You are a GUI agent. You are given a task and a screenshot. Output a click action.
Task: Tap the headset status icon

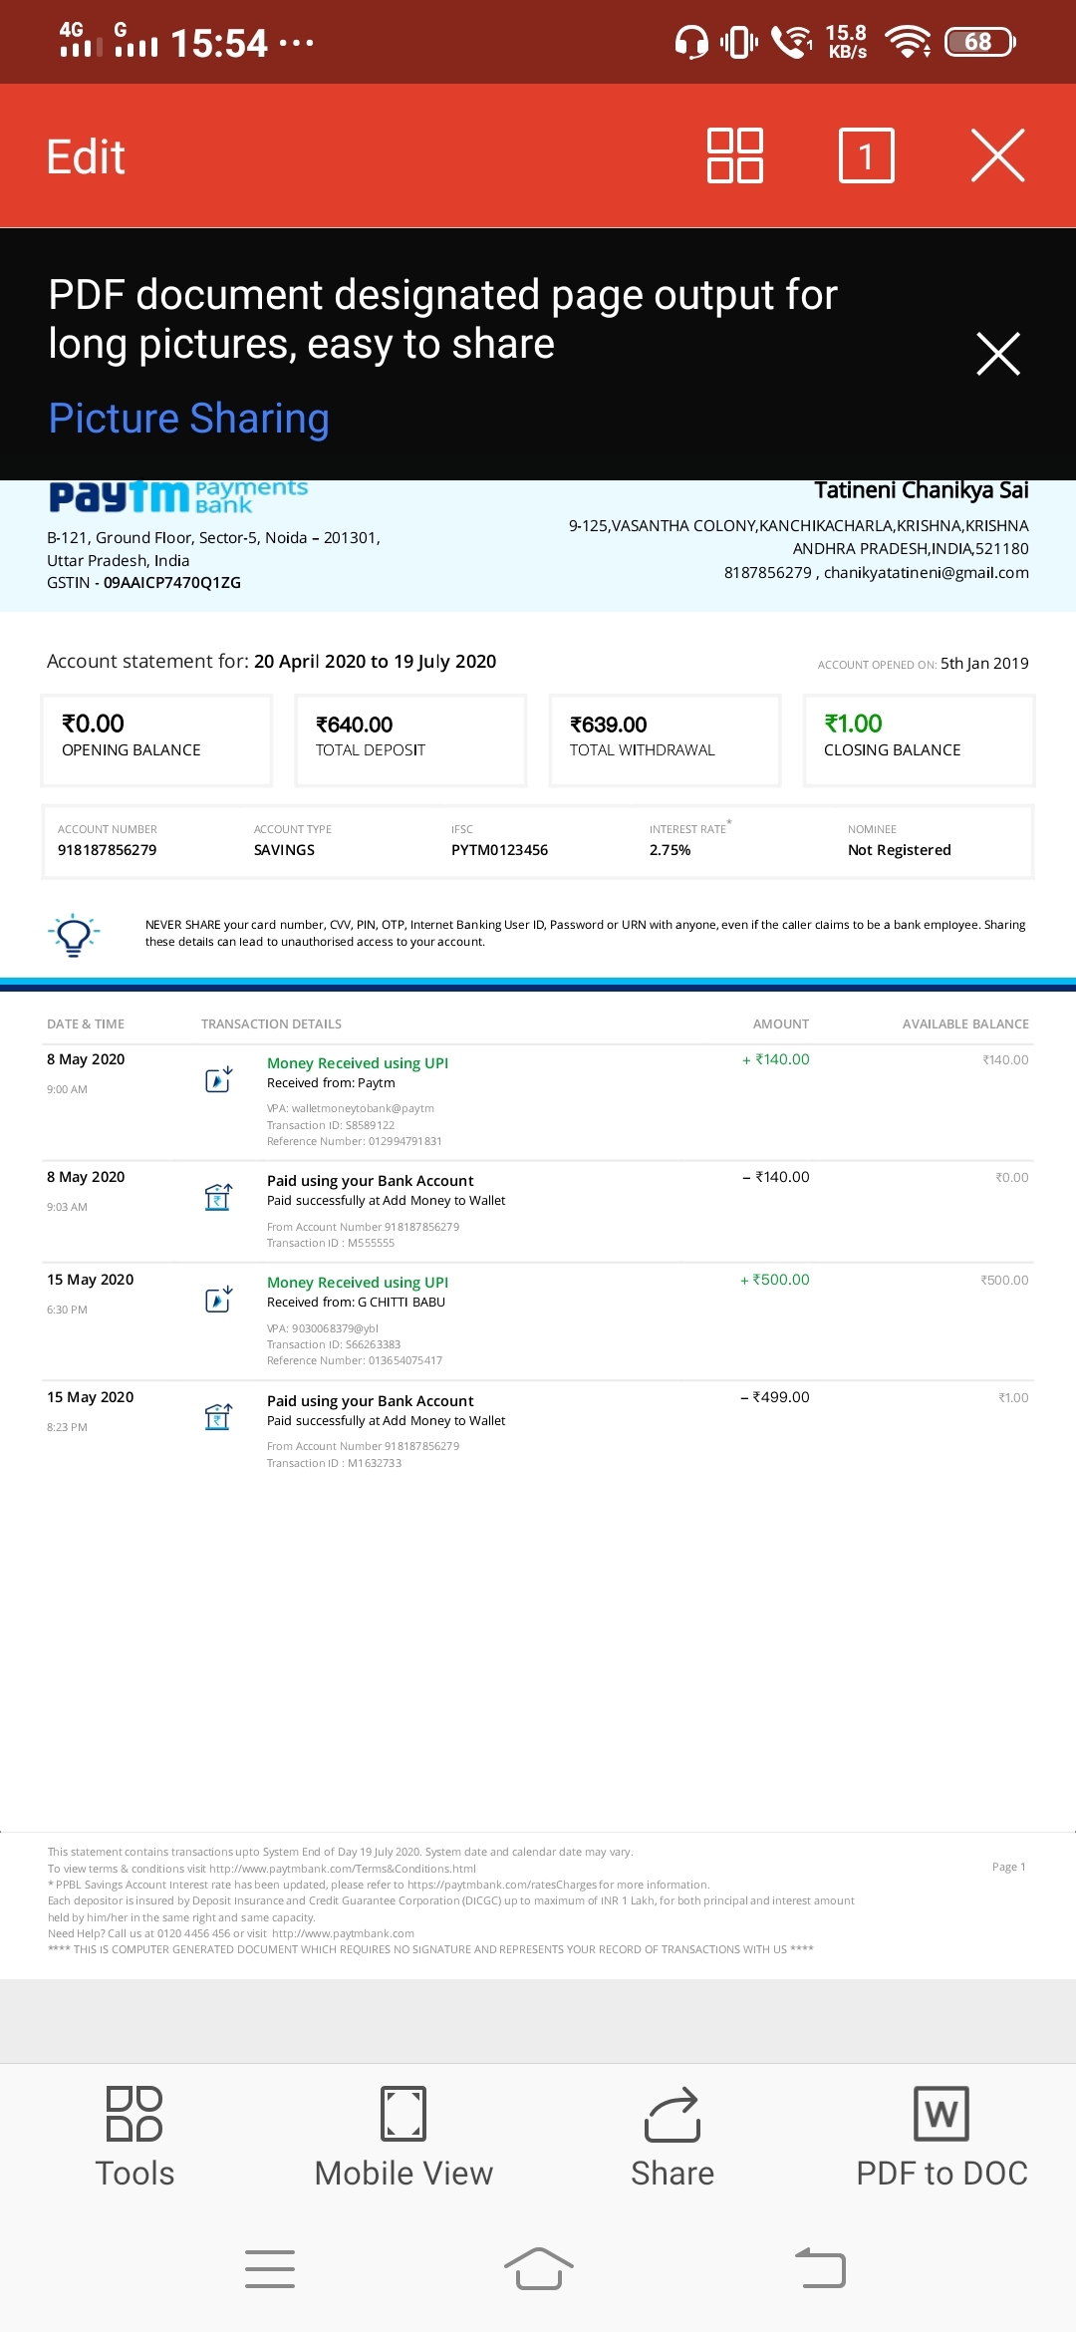691,42
